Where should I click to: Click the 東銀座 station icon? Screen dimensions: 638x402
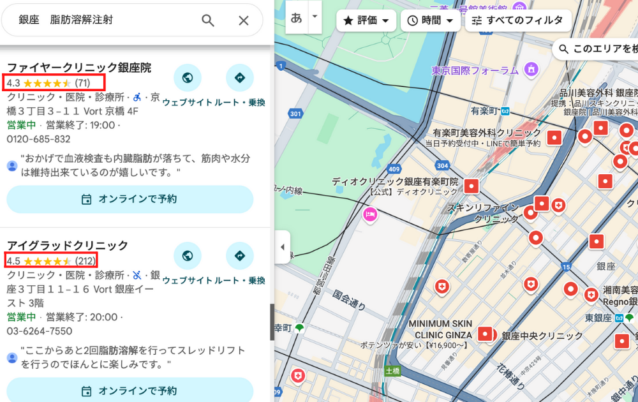(x=619, y=318)
